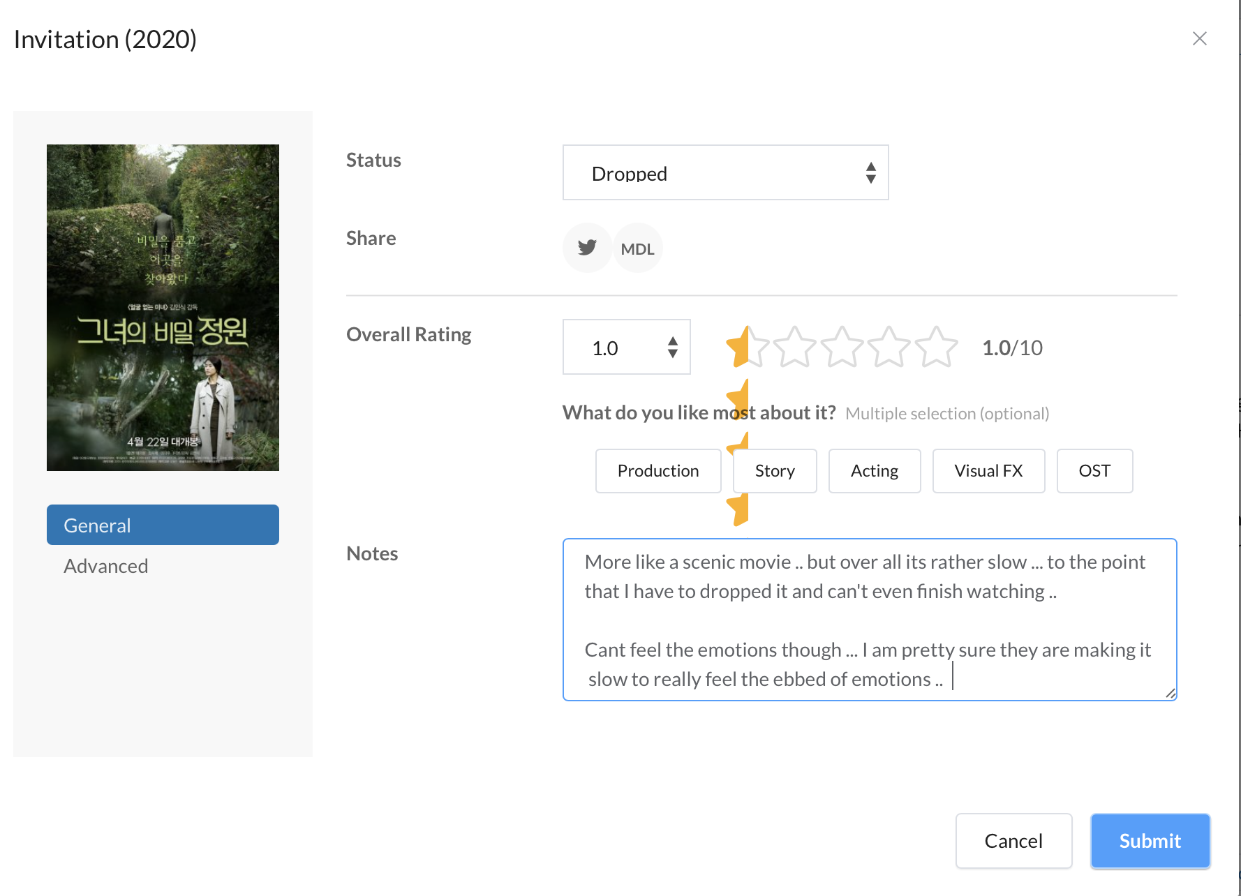The image size is (1241, 896).
Task: Cancel editing the entry
Action: pos(1013,841)
